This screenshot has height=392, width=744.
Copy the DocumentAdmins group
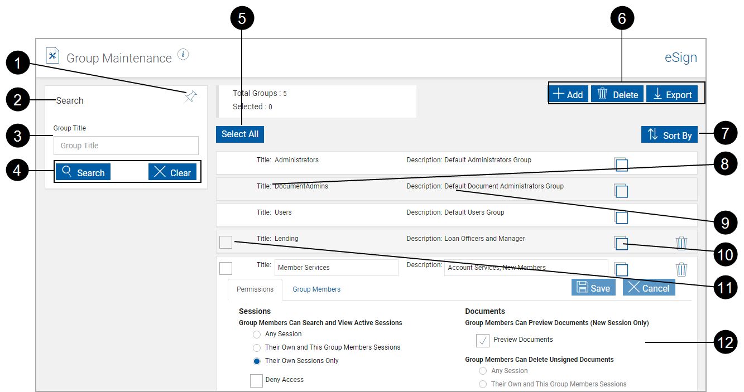[621, 191]
